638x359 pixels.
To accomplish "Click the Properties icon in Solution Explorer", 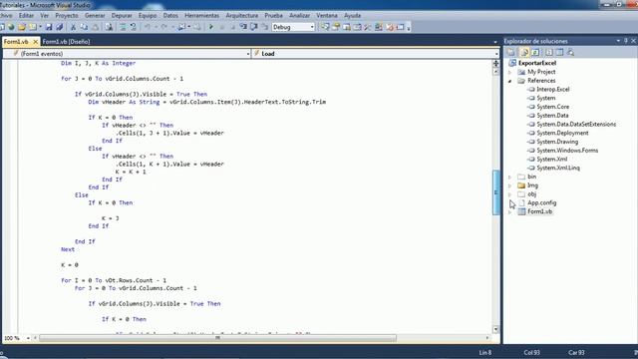I will click(x=510, y=52).
